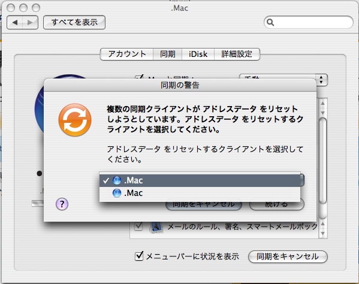The height and width of the screenshot is (284, 359).
Task: Open the iDisk tab
Action: [198, 55]
